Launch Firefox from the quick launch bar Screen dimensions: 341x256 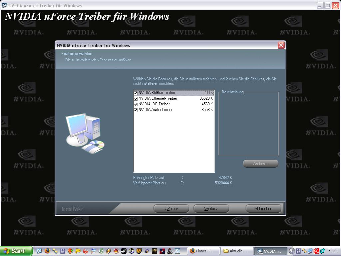point(47,251)
